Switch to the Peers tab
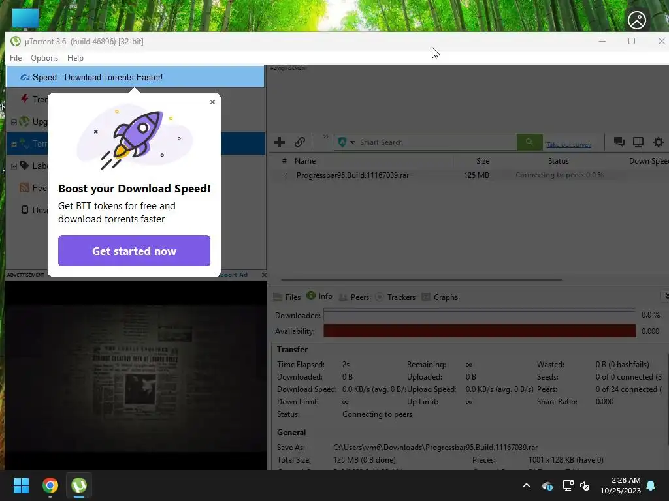The image size is (669, 501). [354, 297]
